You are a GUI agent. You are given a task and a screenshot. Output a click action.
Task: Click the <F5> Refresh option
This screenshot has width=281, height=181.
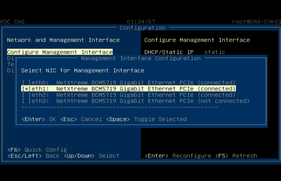(x=236, y=156)
